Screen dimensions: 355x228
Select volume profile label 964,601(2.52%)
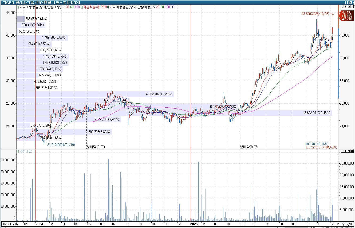pos(40,44)
